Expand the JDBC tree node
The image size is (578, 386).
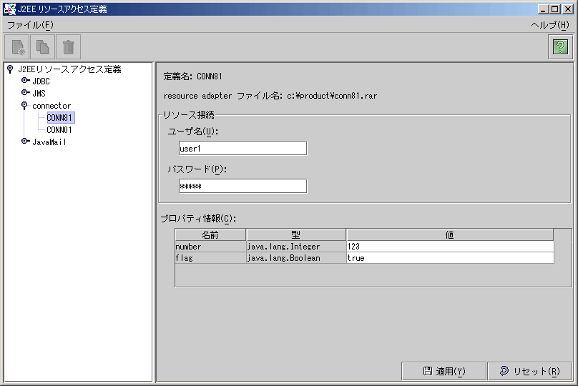click(25, 80)
